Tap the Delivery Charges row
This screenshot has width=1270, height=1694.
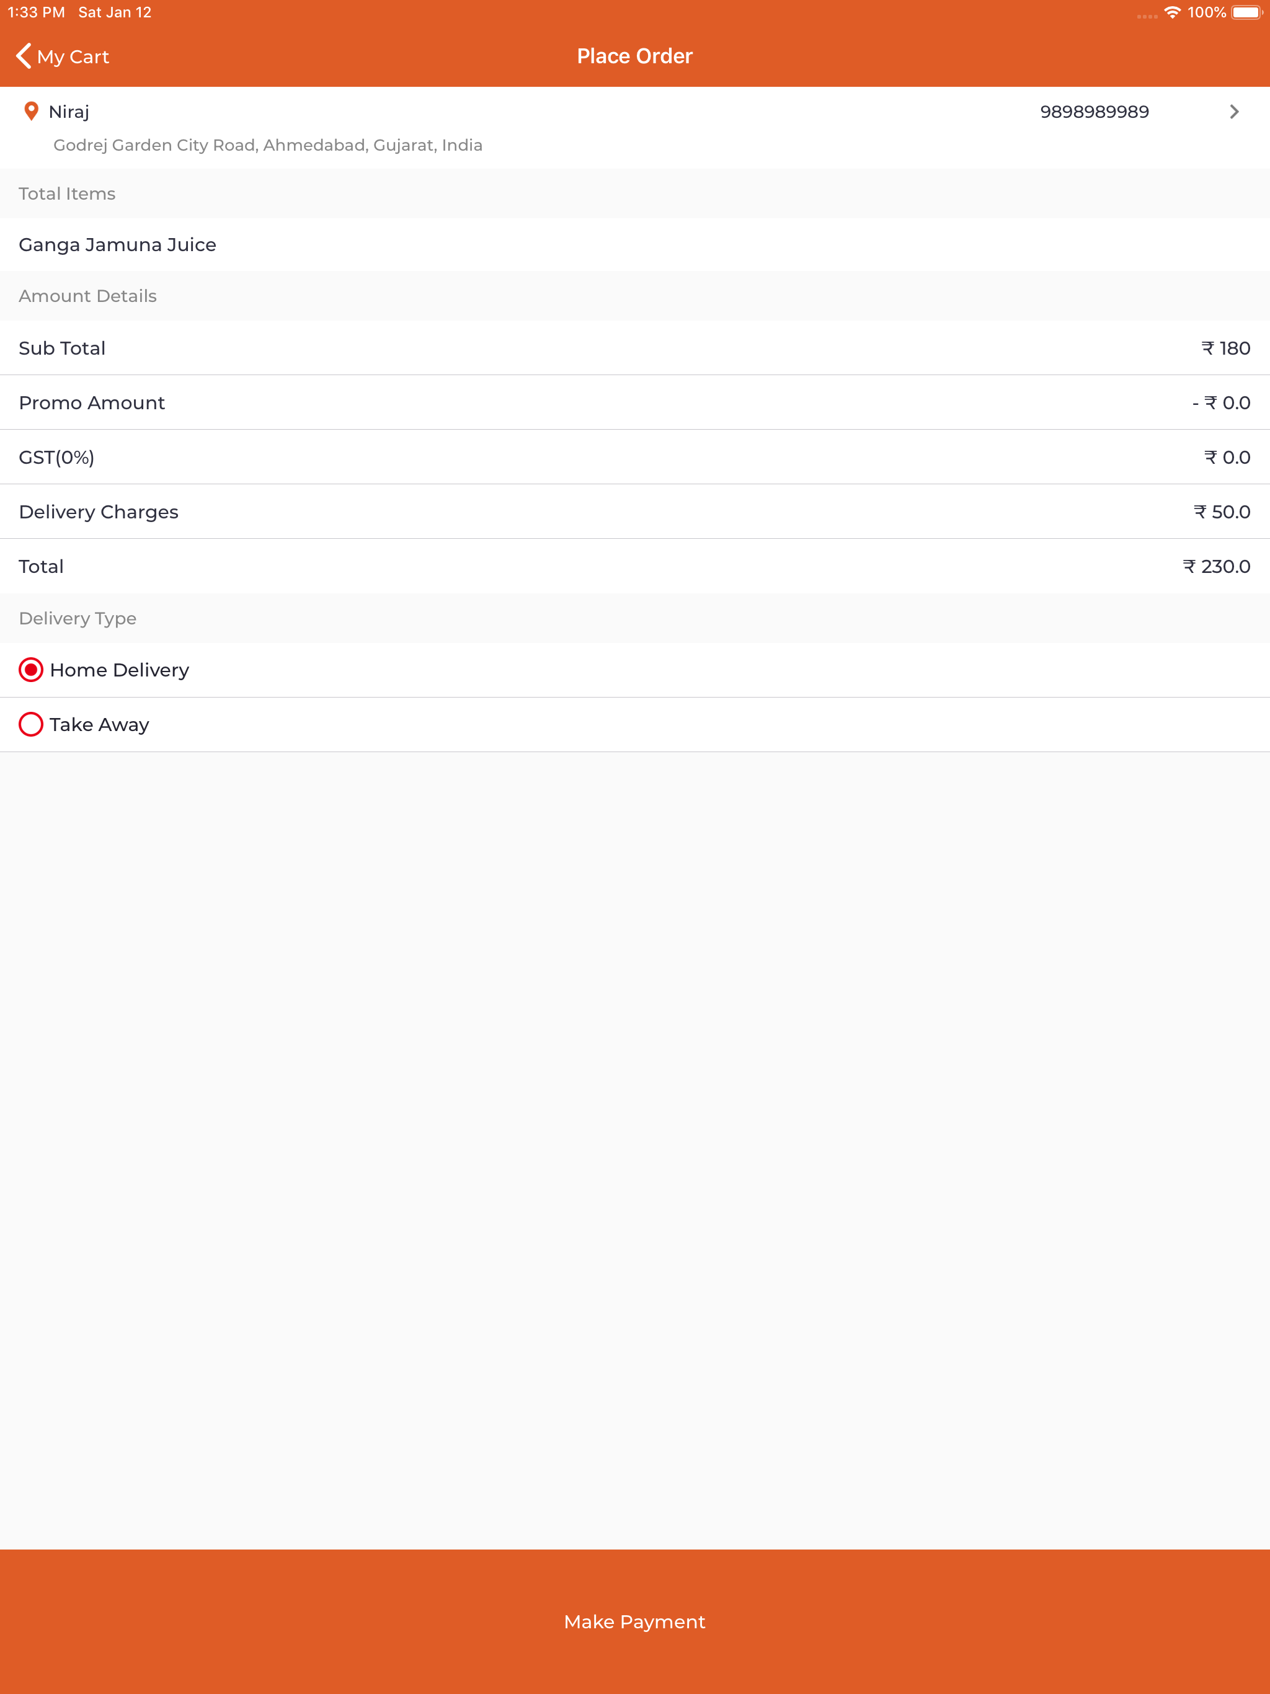point(635,512)
